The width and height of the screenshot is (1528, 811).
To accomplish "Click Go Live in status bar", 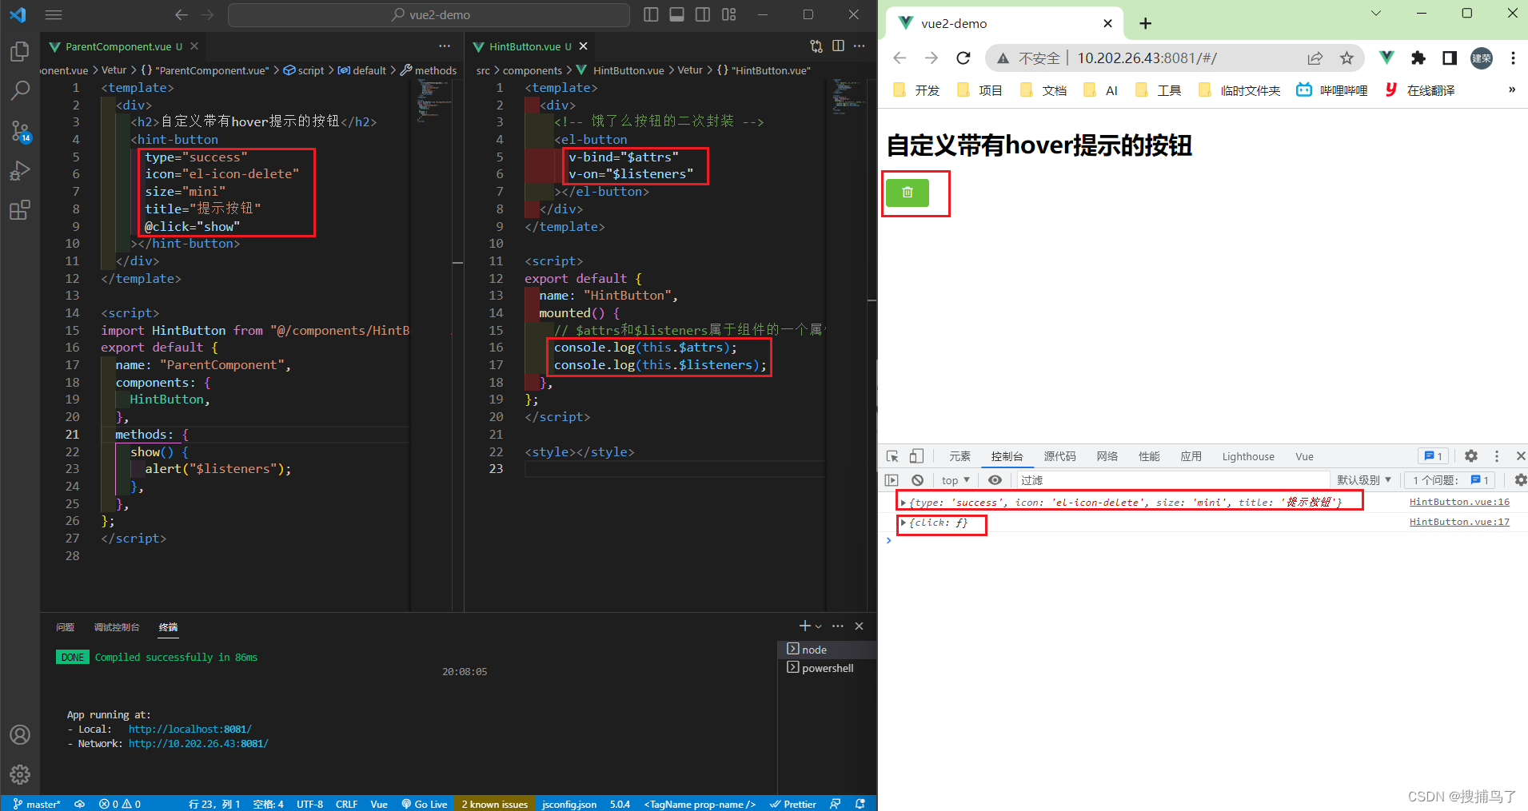I will (424, 804).
